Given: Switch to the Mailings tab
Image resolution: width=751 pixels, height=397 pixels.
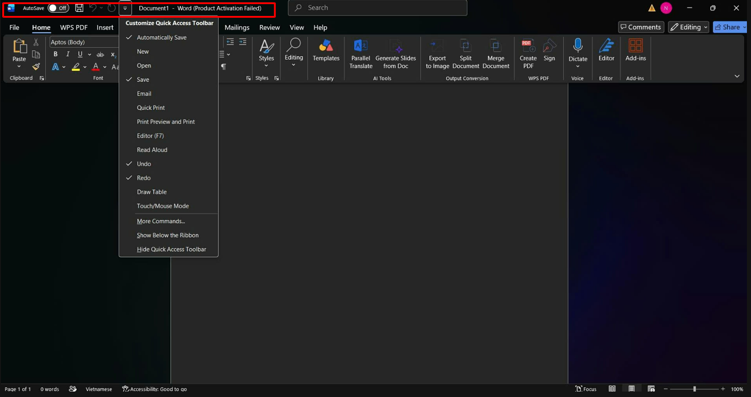Looking at the screenshot, I should (237, 27).
